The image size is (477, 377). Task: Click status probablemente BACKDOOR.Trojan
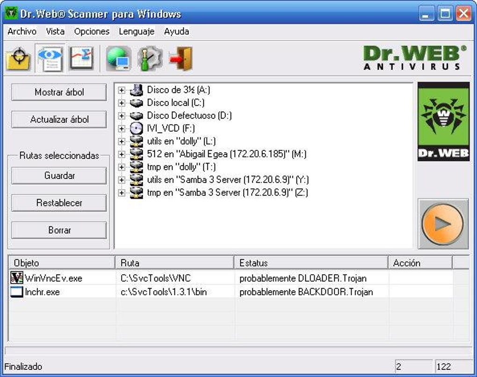click(306, 292)
